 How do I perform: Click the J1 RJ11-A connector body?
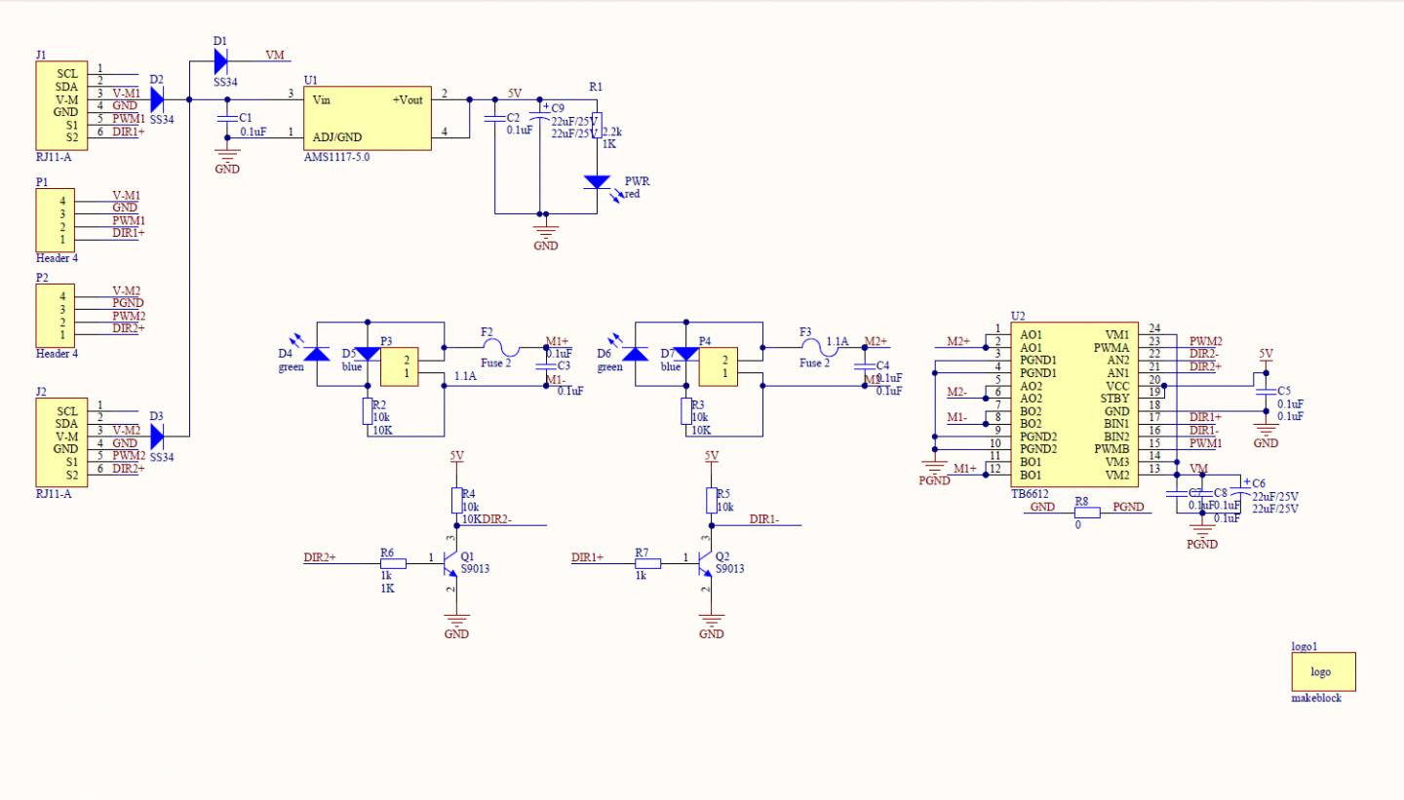60,105
